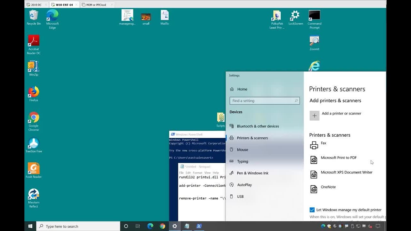Click the PowerShell prompt line 'PS C:\Users\eastsalesuser1>'
This screenshot has width=411, height=231.
pyautogui.click(x=191, y=158)
